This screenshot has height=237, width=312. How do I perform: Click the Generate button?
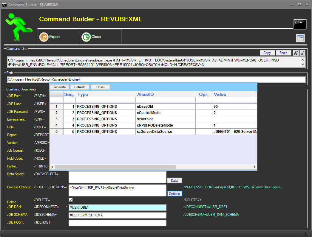(60, 87)
